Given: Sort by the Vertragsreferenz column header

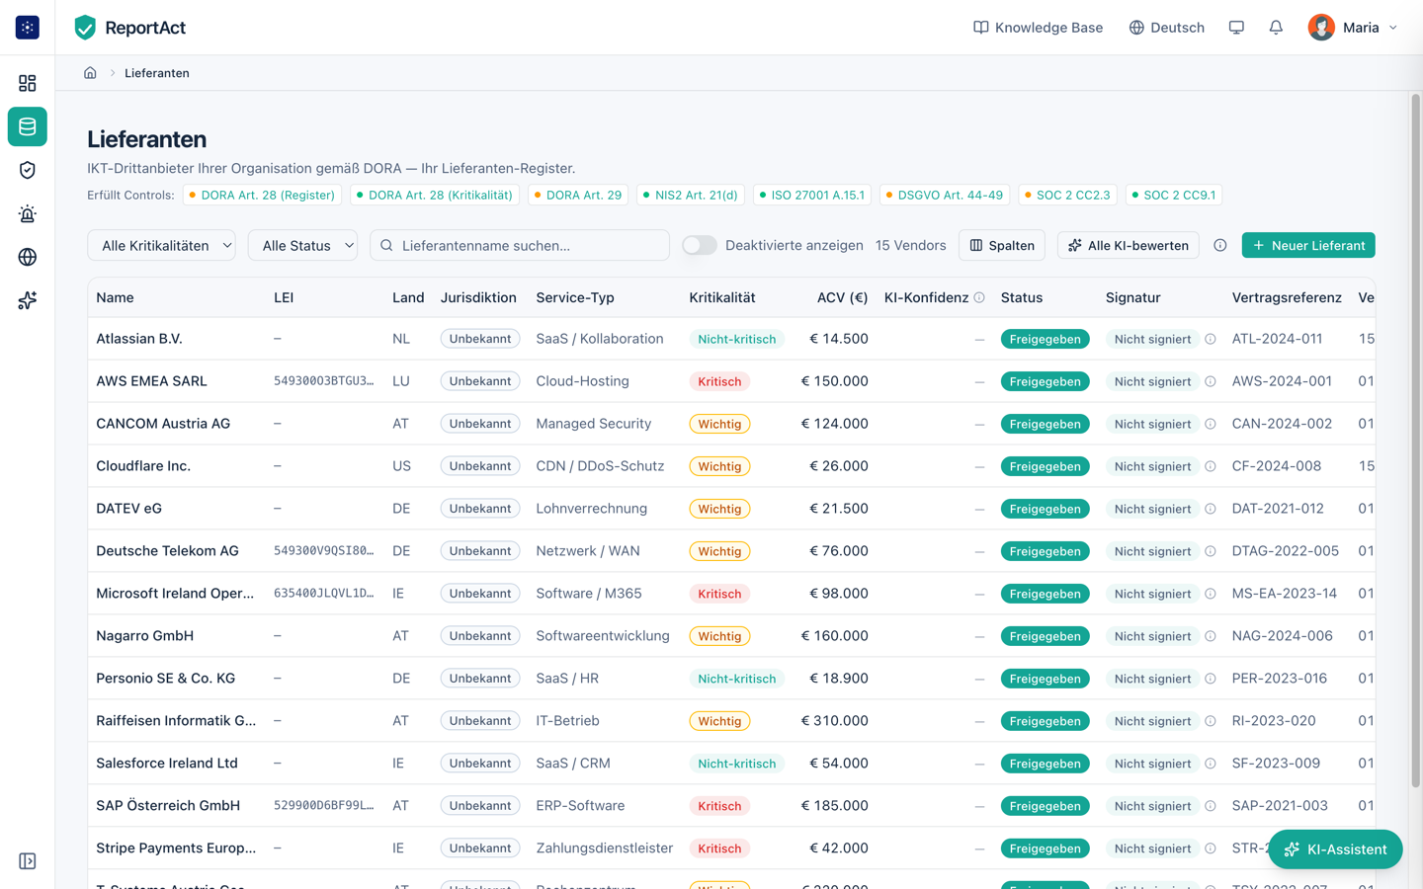Looking at the screenshot, I should click(x=1287, y=297).
